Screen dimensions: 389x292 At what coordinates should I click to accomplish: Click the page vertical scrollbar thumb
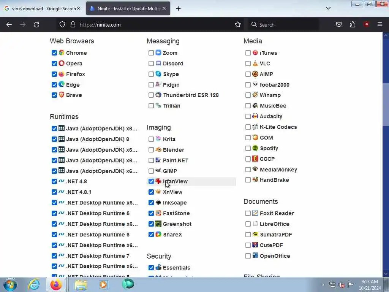(x=386, y=105)
